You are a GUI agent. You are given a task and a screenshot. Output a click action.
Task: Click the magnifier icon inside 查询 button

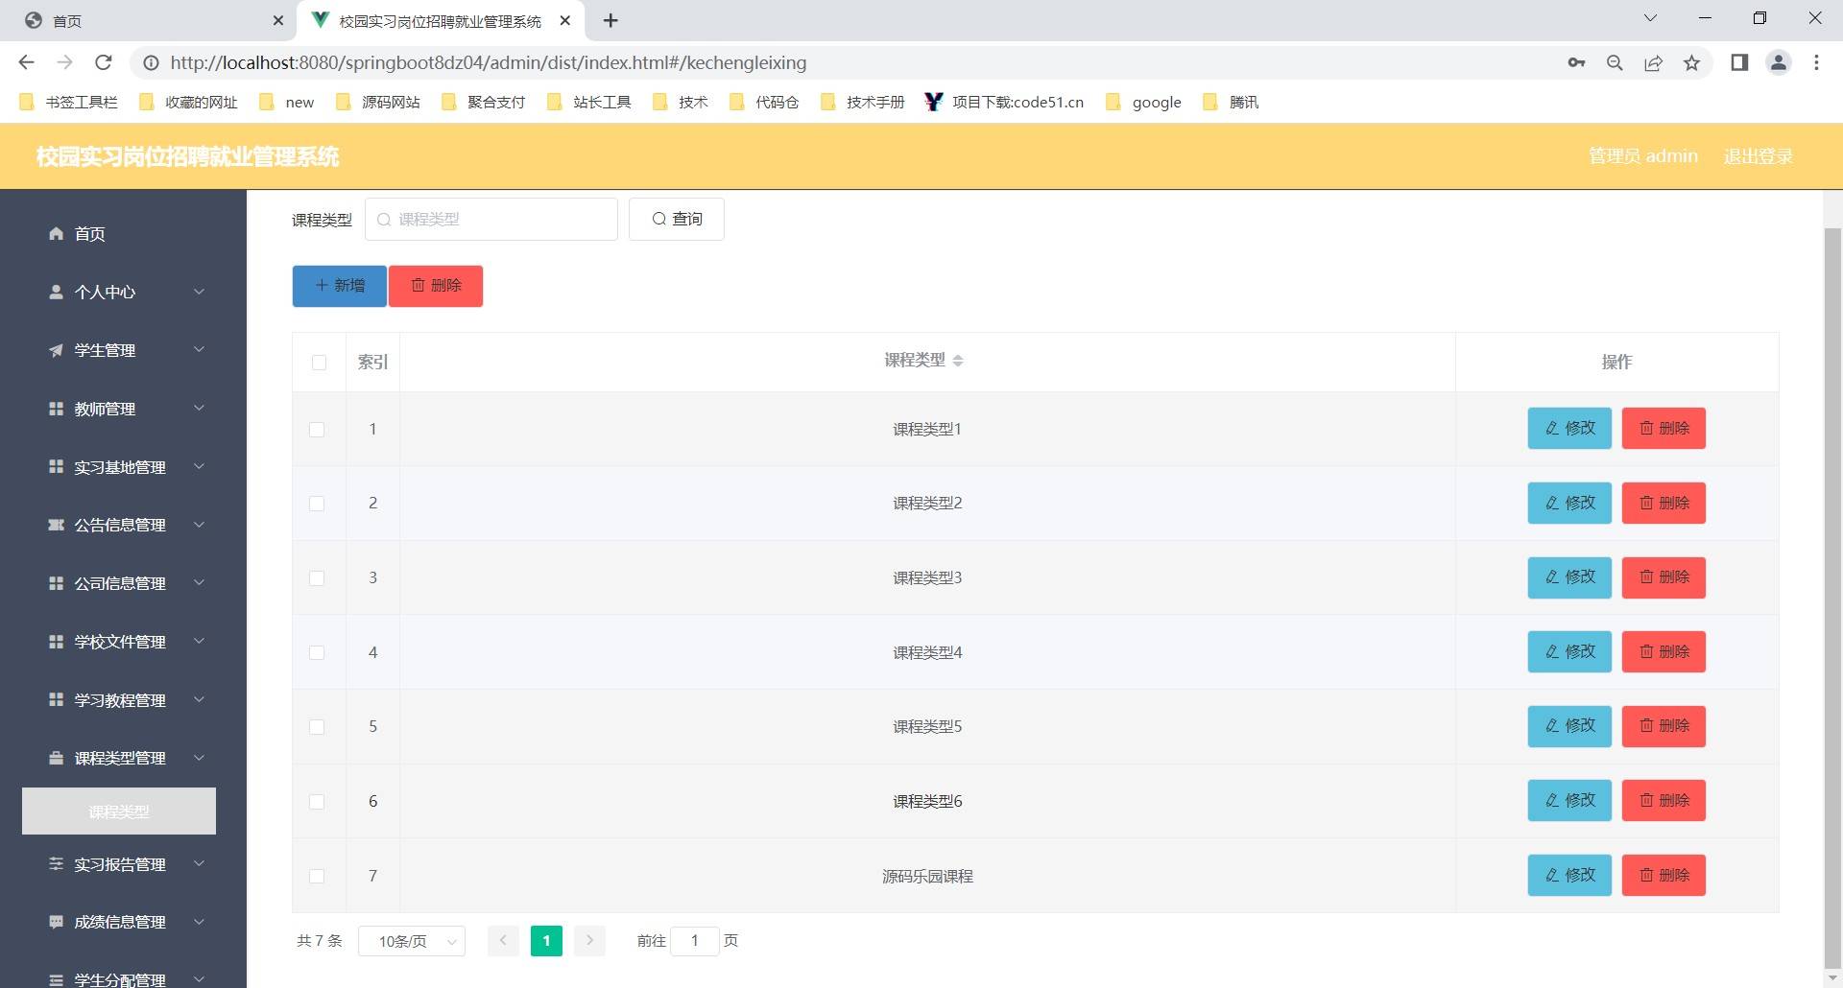click(x=659, y=219)
